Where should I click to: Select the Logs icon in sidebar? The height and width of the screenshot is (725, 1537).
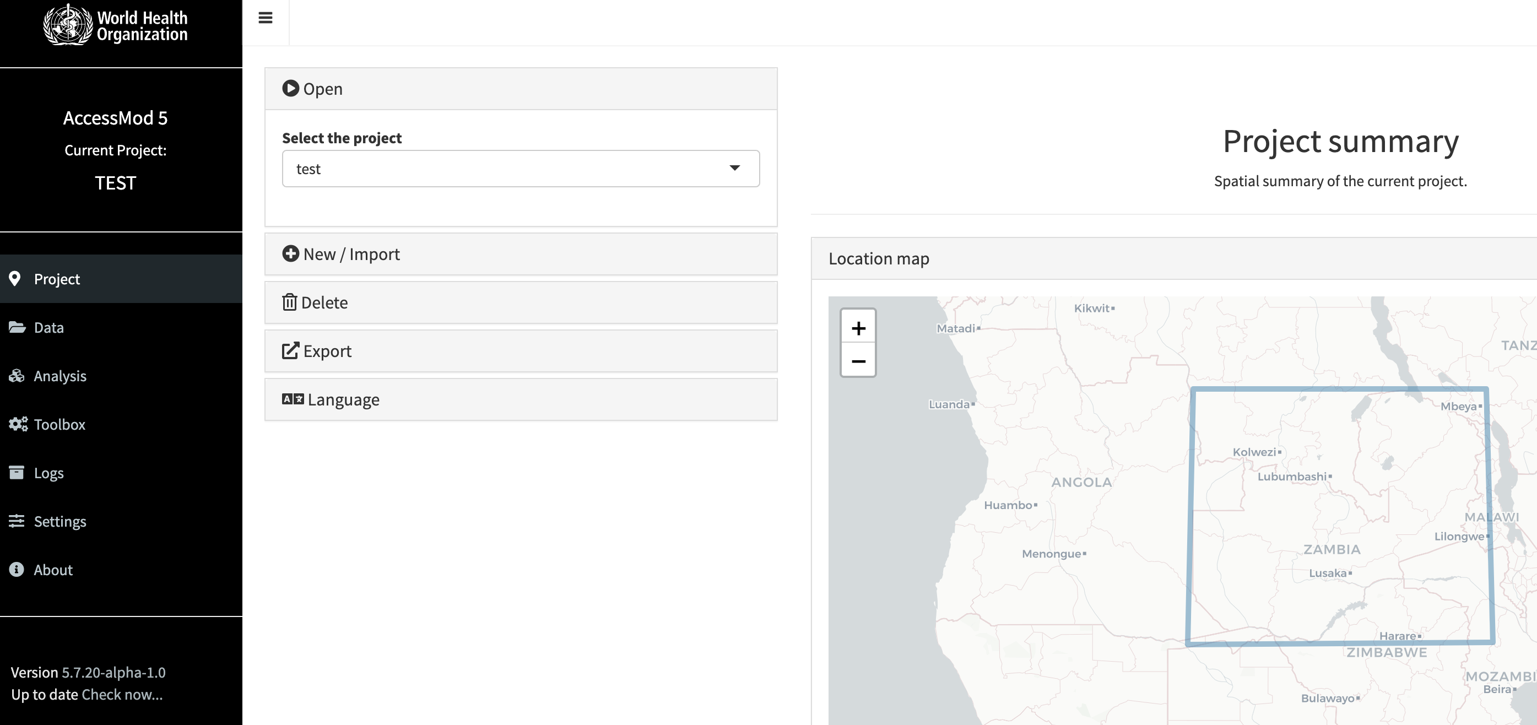tap(16, 472)
